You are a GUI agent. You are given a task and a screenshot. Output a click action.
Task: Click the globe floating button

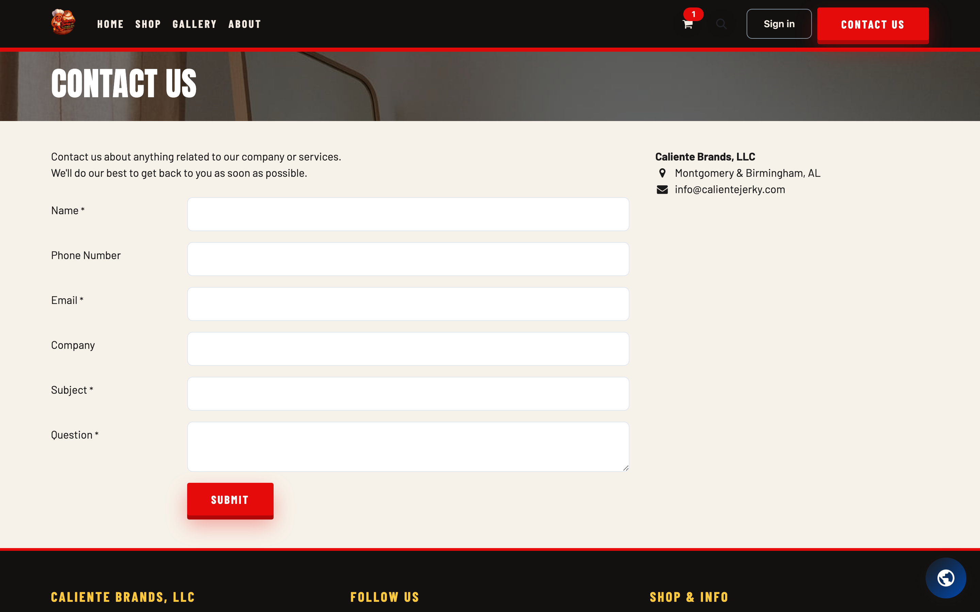[946, 578]
